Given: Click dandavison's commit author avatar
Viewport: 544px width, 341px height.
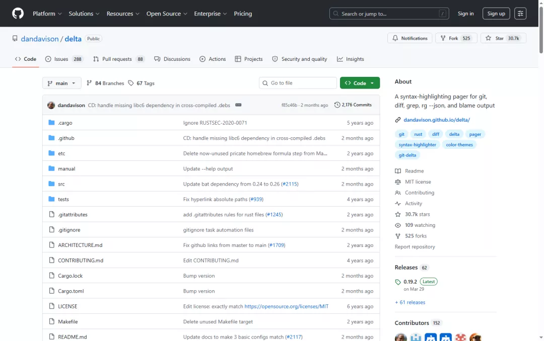Looking at the screenshot, I should [x=51, y=105].
